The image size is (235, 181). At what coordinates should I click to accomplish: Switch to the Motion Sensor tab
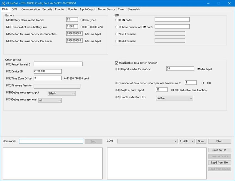[x=106, y=9]
